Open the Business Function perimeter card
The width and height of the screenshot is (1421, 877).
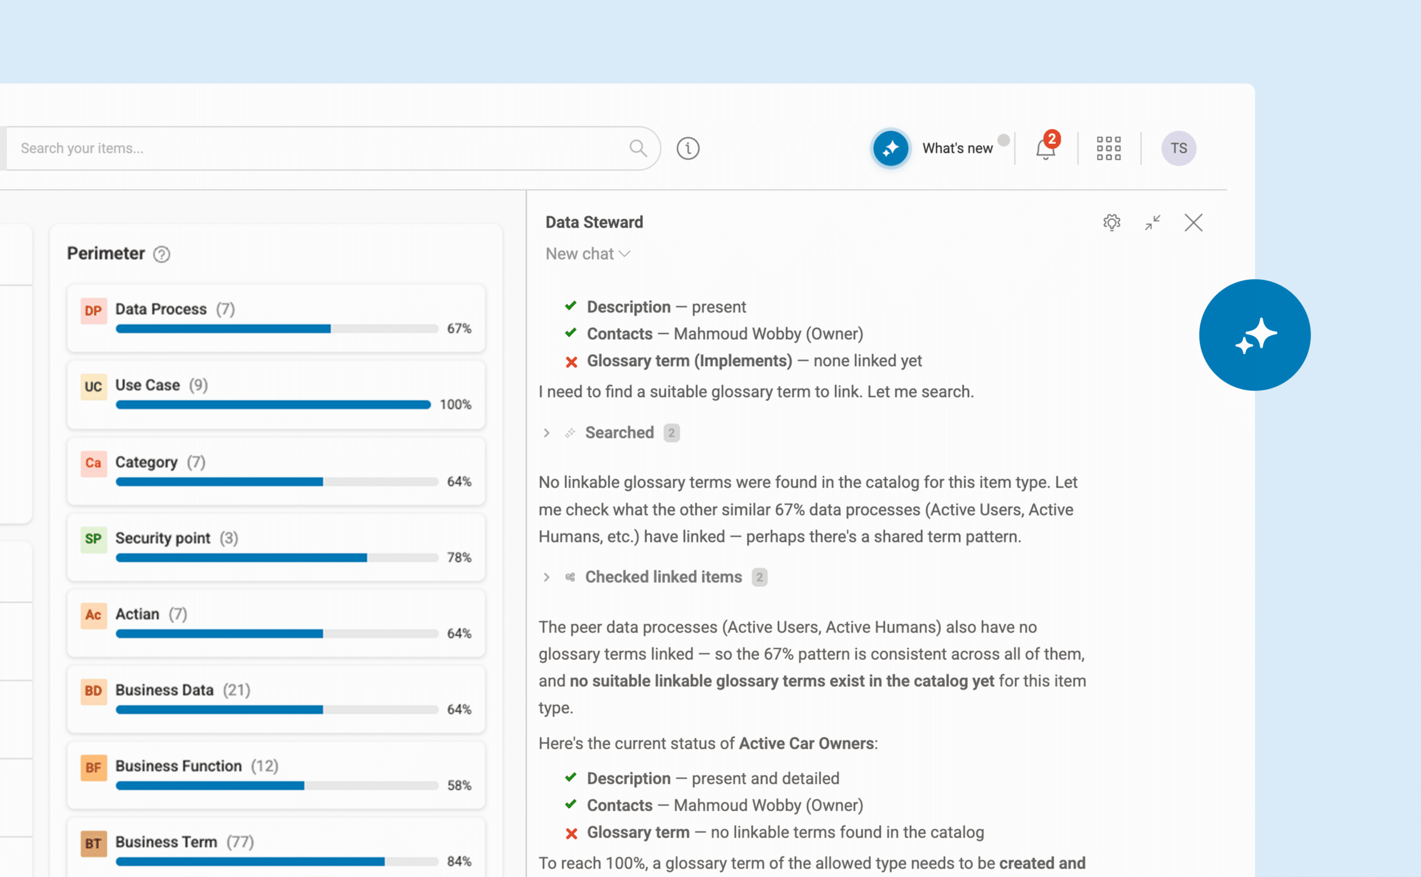[x=276, y=775]
